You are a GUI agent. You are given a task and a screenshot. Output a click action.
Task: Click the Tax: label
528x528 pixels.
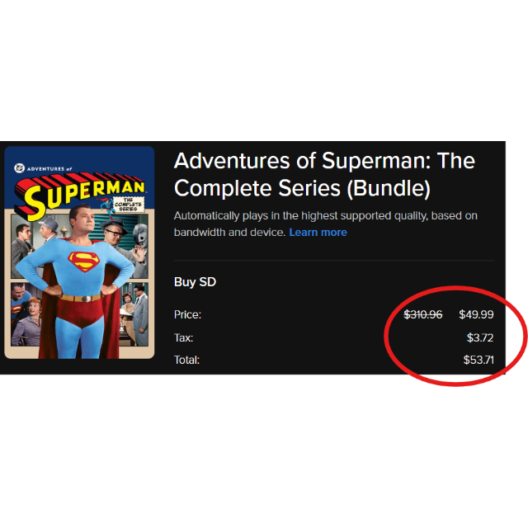183,337
